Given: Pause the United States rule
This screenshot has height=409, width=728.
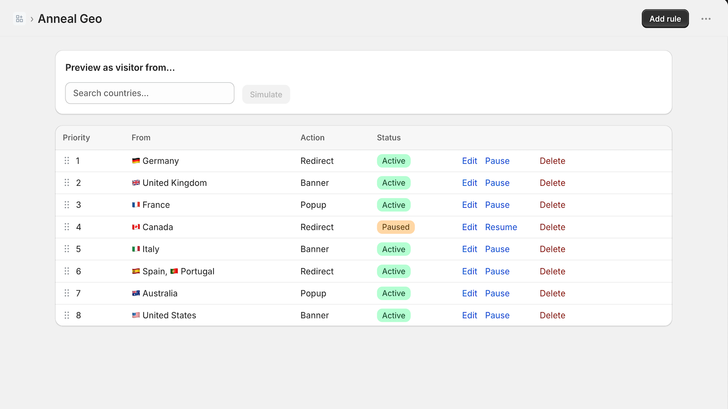Looking at the screenshot, I should coord(497,315).
